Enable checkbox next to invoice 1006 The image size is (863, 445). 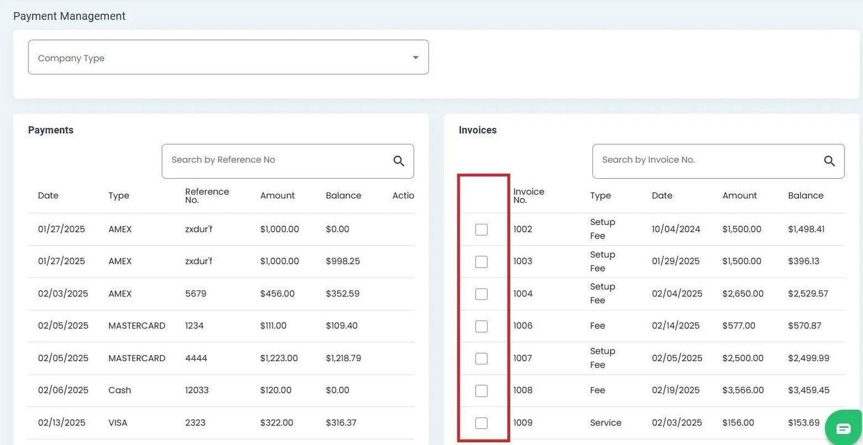(x=481, y=326)
